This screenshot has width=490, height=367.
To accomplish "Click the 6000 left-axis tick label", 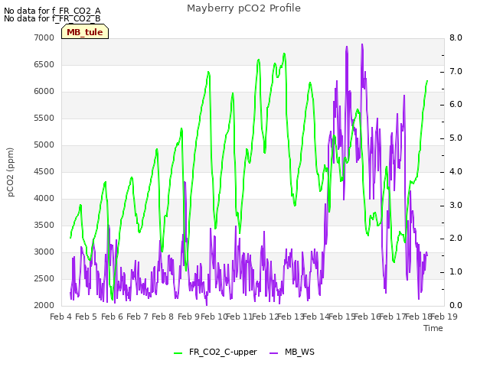I will click(44, 92).
